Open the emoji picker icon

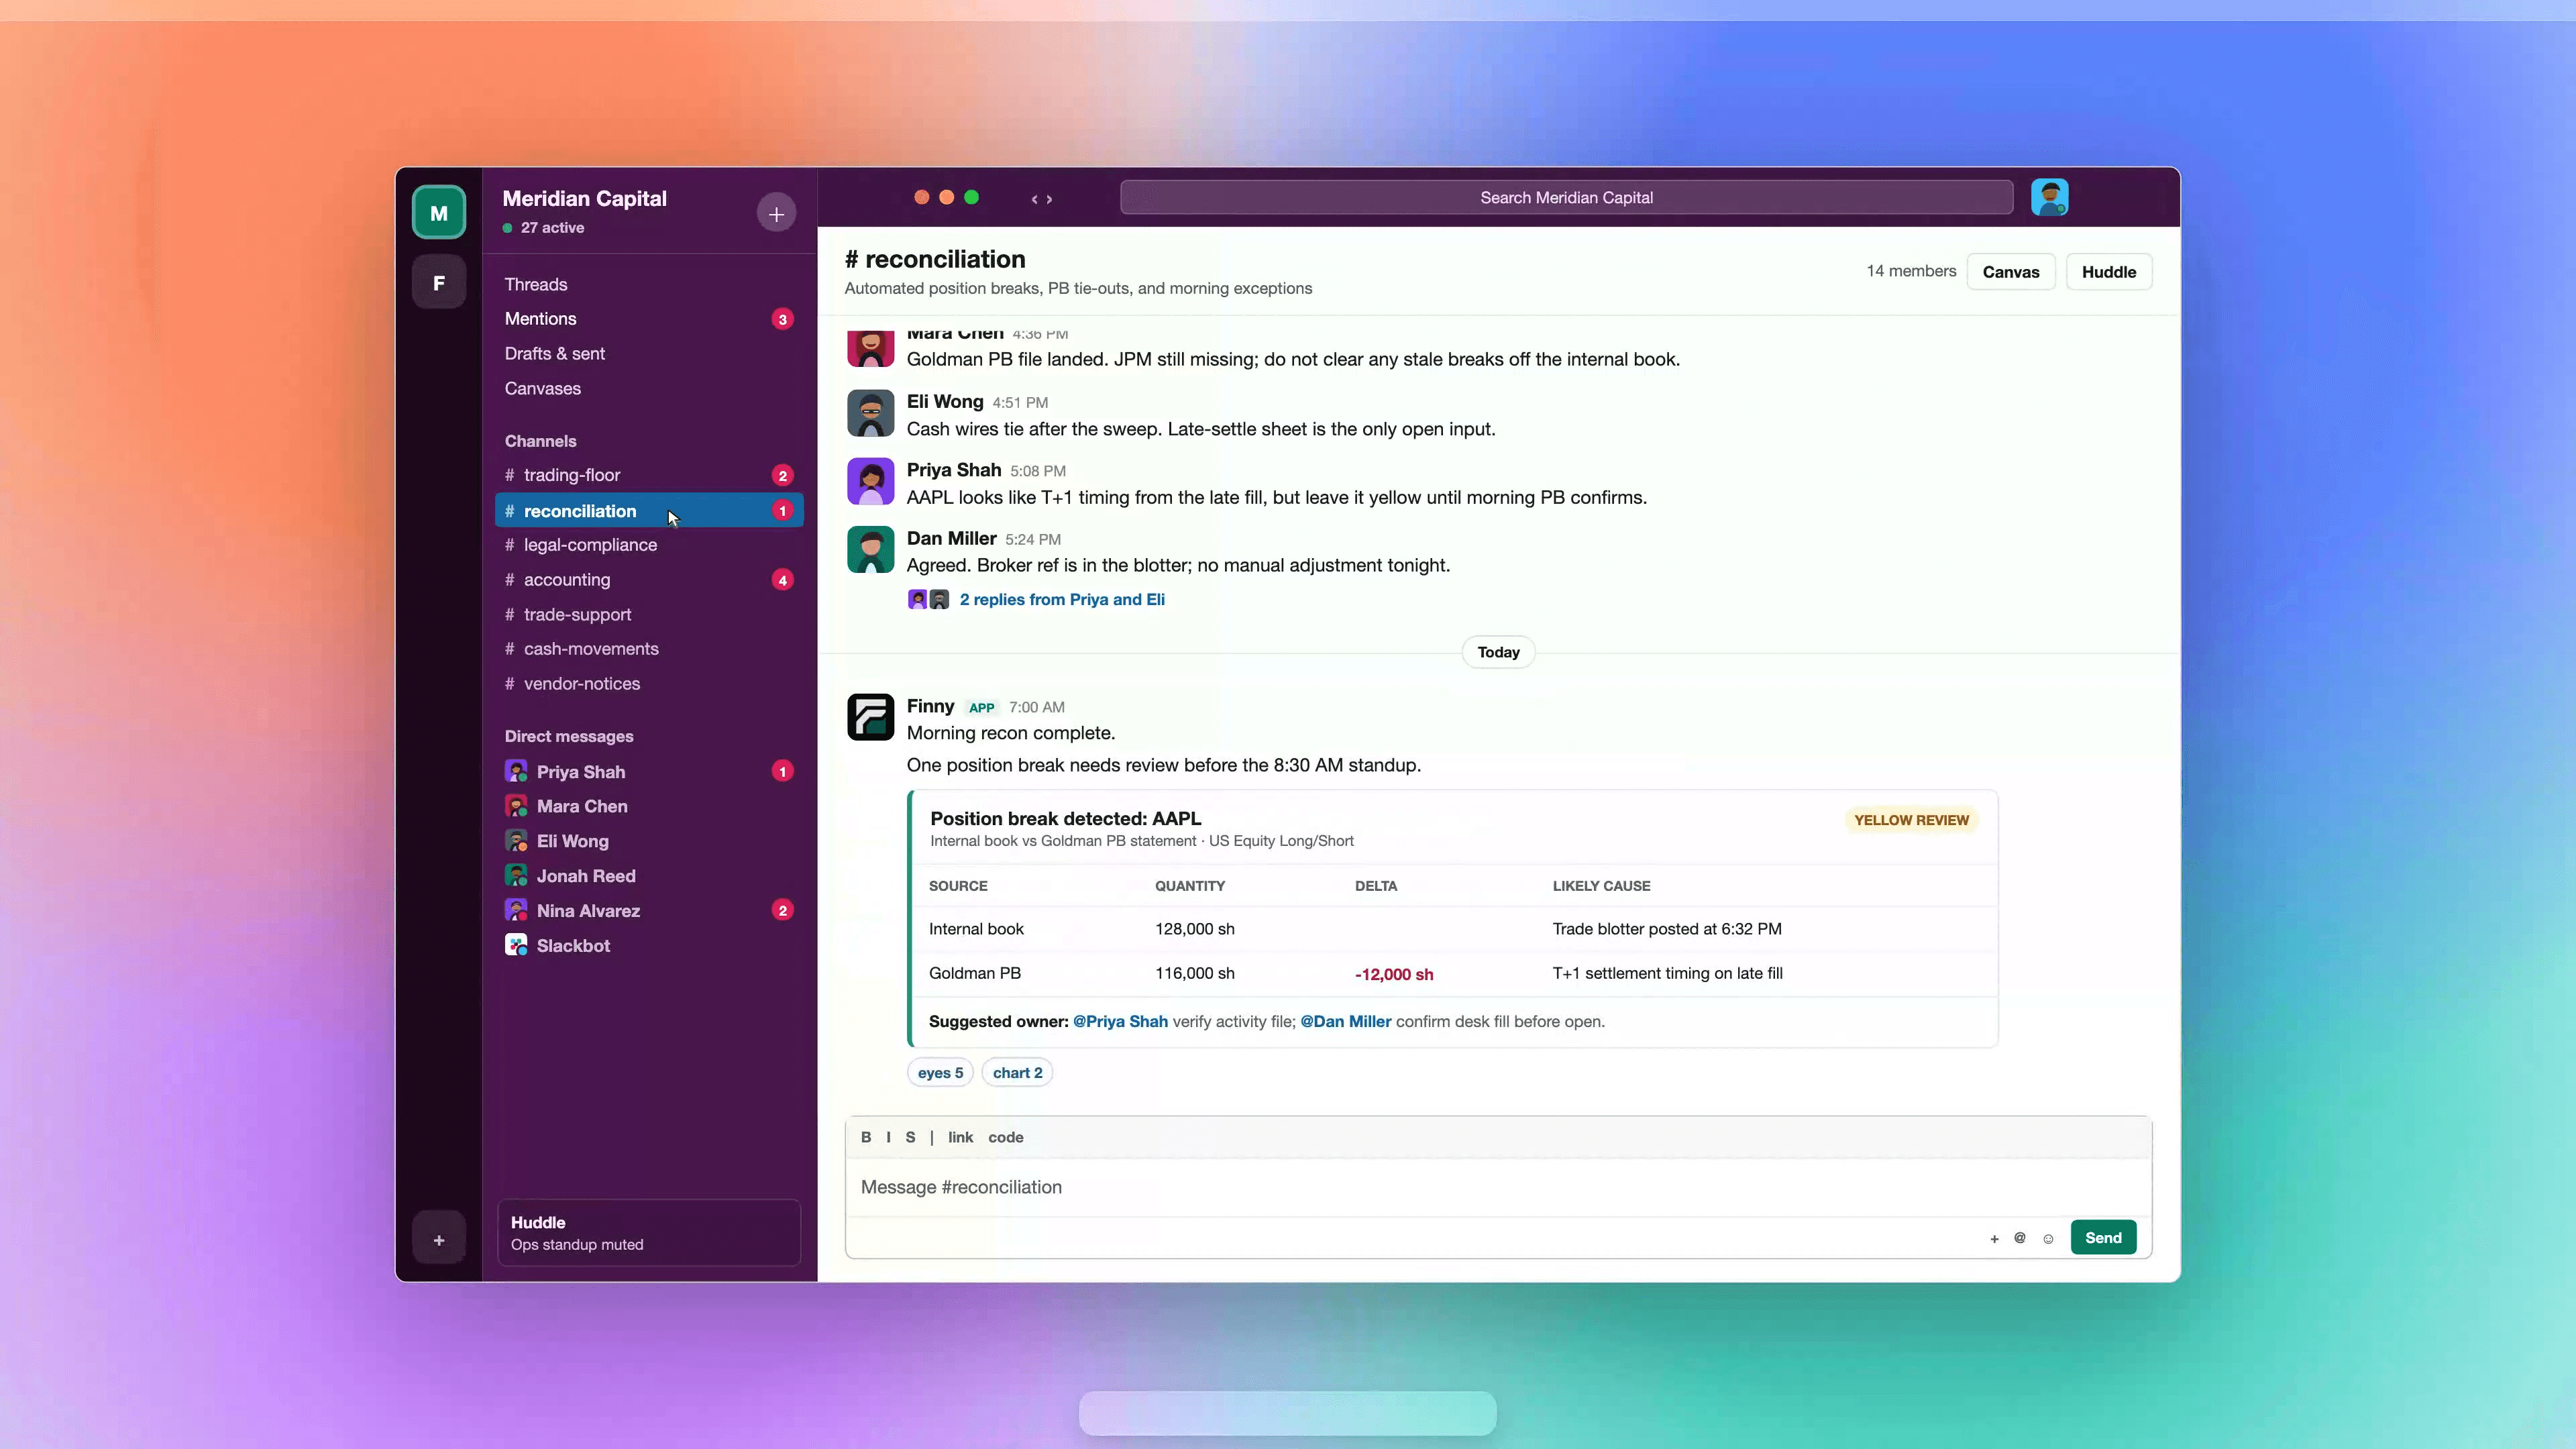pyautogui.click(x=2048, y=1238)
